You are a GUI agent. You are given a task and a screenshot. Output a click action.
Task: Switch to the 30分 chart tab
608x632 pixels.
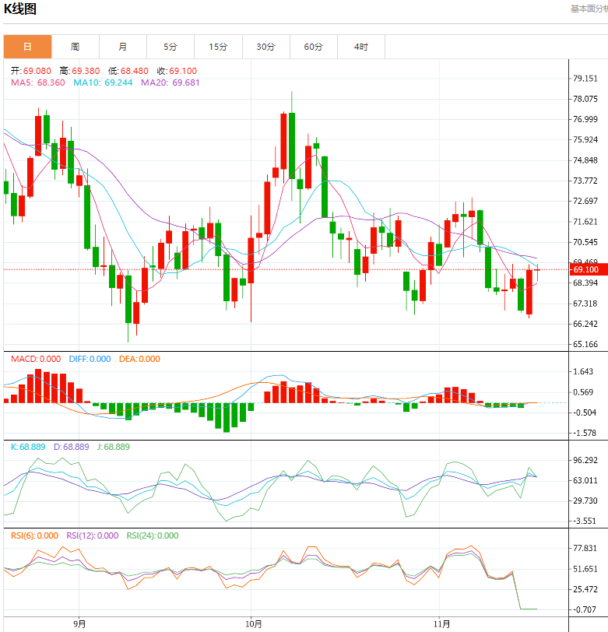click(x=265, y=47)
